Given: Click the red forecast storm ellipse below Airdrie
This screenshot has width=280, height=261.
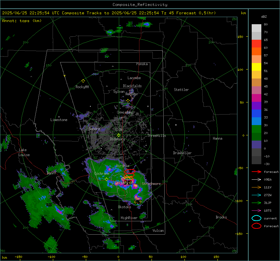Looking at the screenshot, I should pyautogui.click(x=130, y=171).
